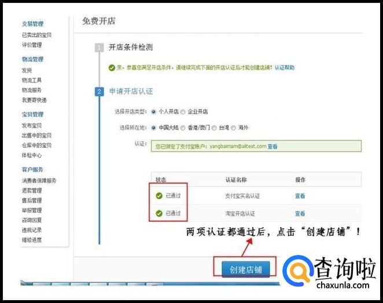Open 物流工具 in sidebar
The width and height of the screenshot is (383, 303).
(x=32, y=80)
